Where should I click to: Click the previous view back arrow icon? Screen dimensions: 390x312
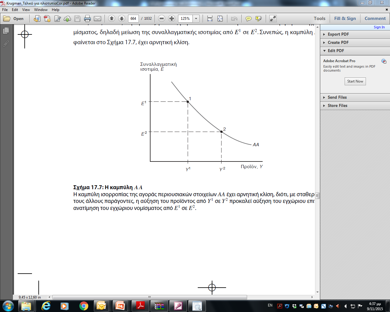pyautogui.click(x=234, y=19)
